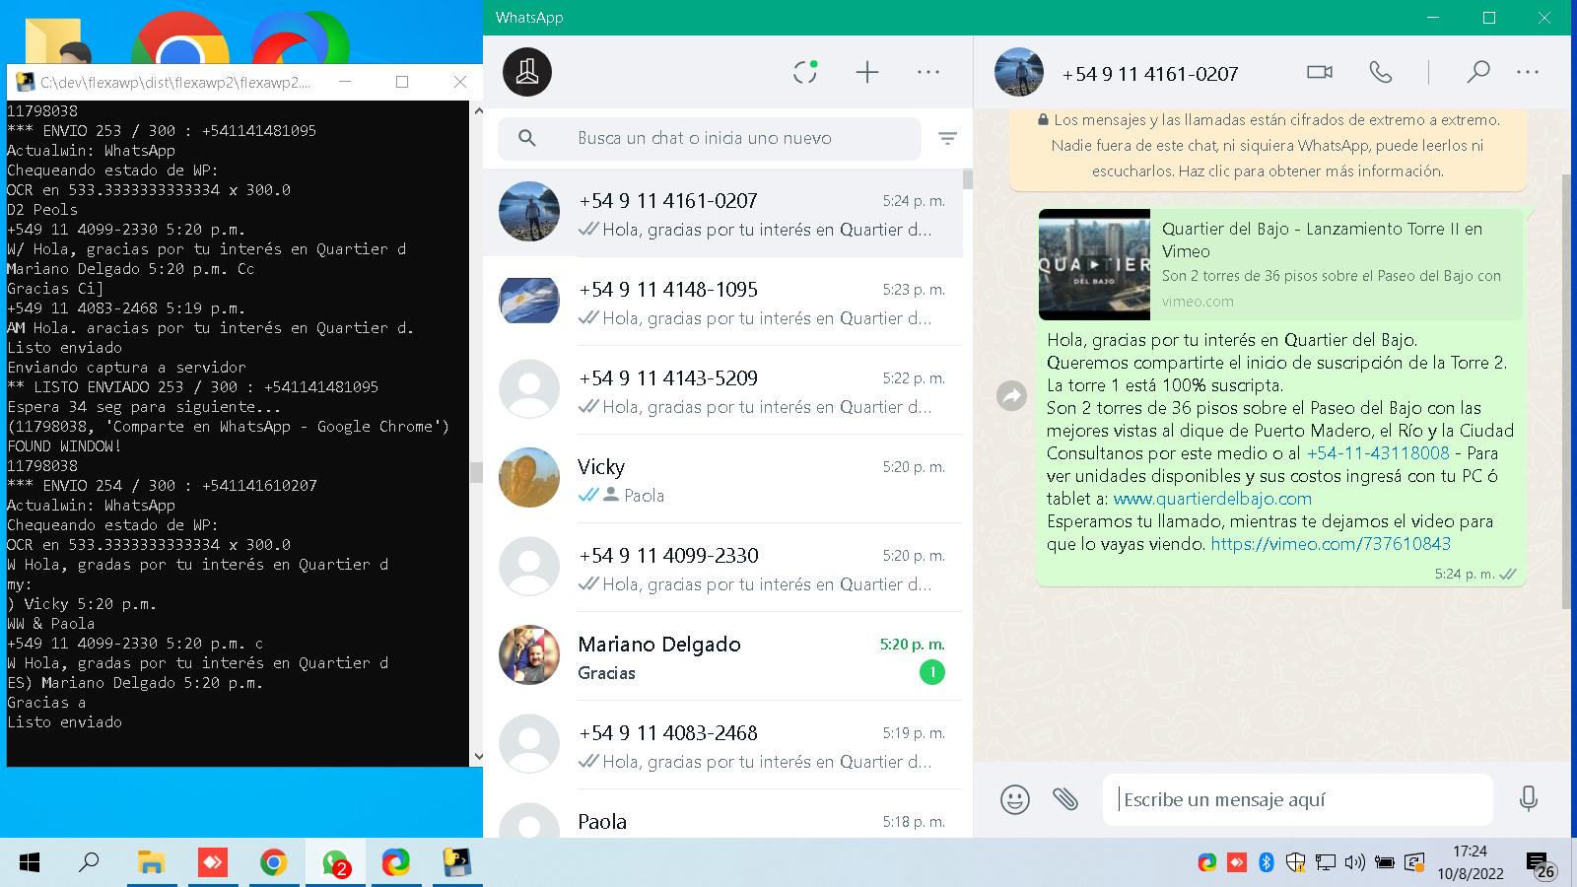
Task: Open Chrome shortcut on the desktop
Action: pyautogui.click(x=180, y=39)
